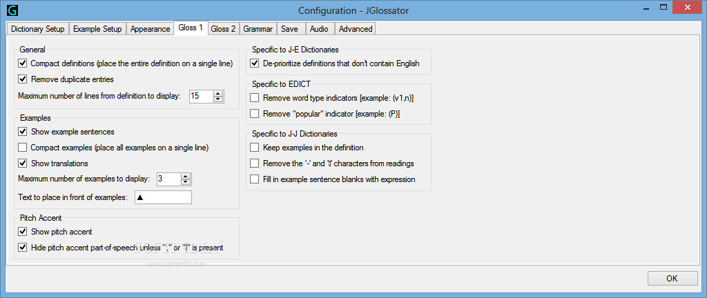Click the "Examples" group heading

(x=35, y=118)
